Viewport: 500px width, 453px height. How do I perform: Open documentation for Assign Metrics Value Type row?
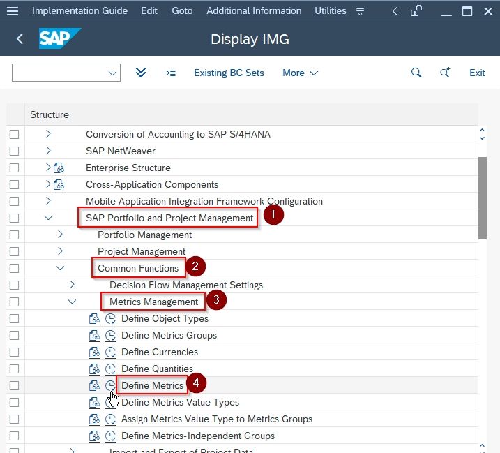(94, 419)
